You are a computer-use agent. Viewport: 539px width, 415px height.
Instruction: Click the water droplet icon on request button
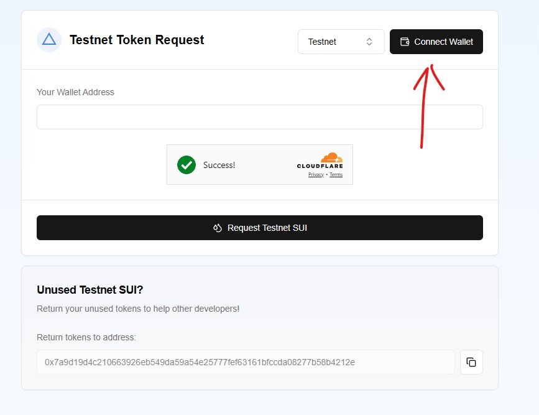(x=217, y=228)
